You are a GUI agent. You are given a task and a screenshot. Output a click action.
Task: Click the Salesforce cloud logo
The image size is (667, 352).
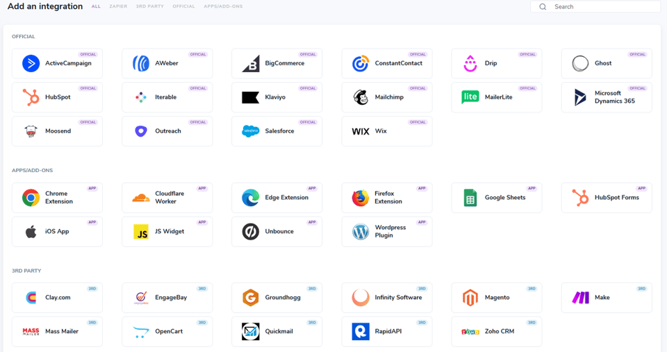251,131
